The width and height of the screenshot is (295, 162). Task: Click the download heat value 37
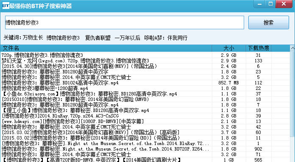[258, 94]
